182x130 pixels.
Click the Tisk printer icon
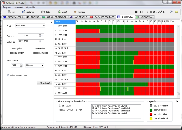tap(9, 12)
